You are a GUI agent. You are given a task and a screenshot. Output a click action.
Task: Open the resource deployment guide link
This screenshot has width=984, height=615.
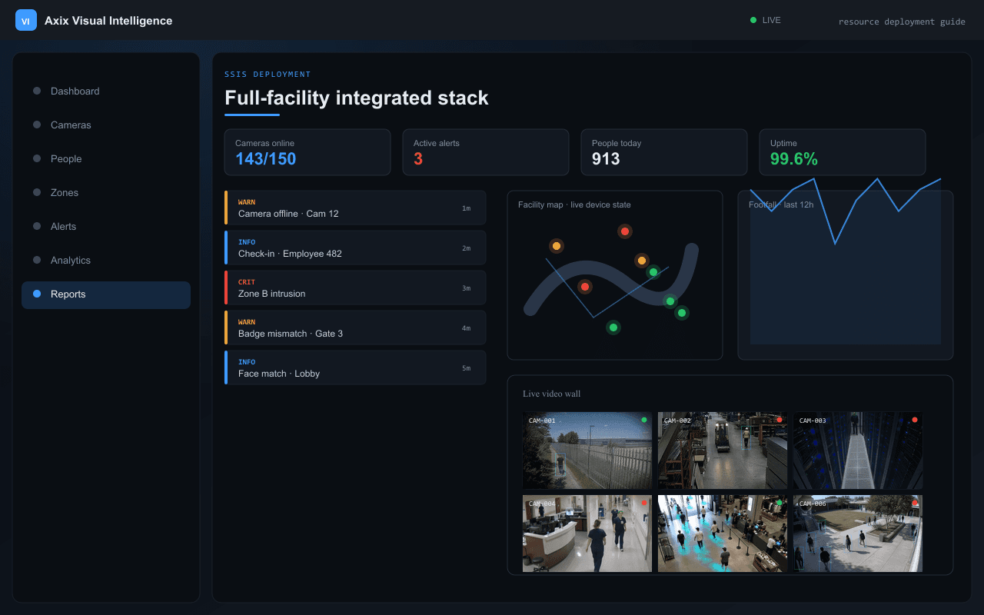point(902,22)
